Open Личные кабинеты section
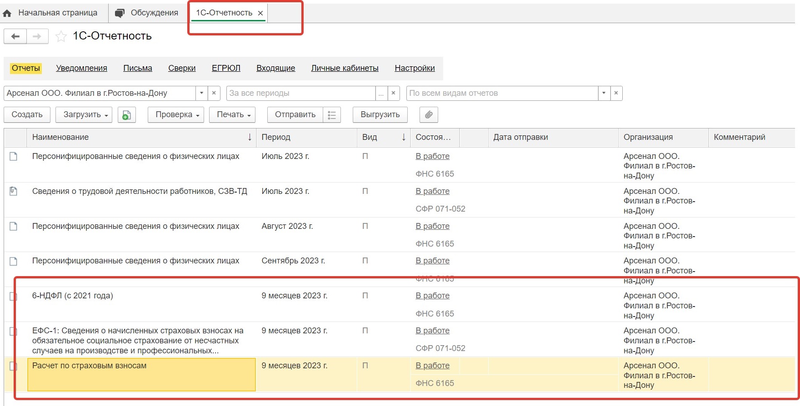The height and width of the screenshot is (406, 800). [345, 68]
